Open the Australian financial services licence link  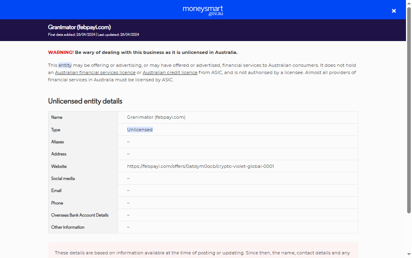pyautogui.click(x=95, y=73)
